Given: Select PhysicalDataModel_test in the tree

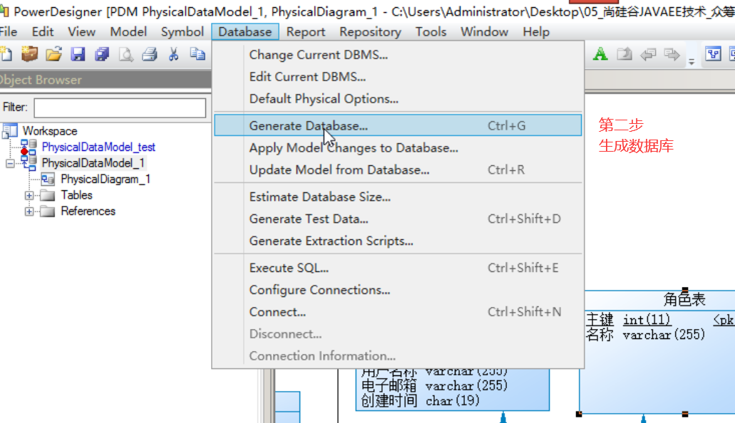Looking at the screenshot, I should 98,147.
